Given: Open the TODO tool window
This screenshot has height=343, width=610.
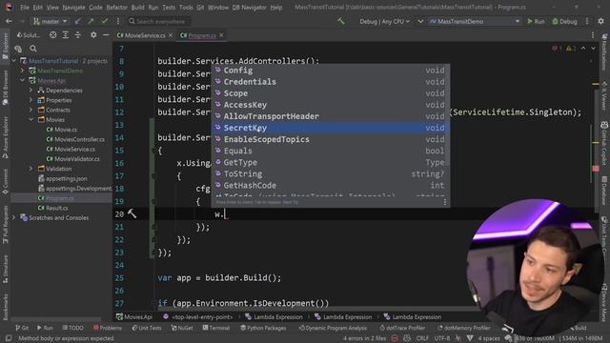Looking at the screenshot, I should tap(72, 328).
